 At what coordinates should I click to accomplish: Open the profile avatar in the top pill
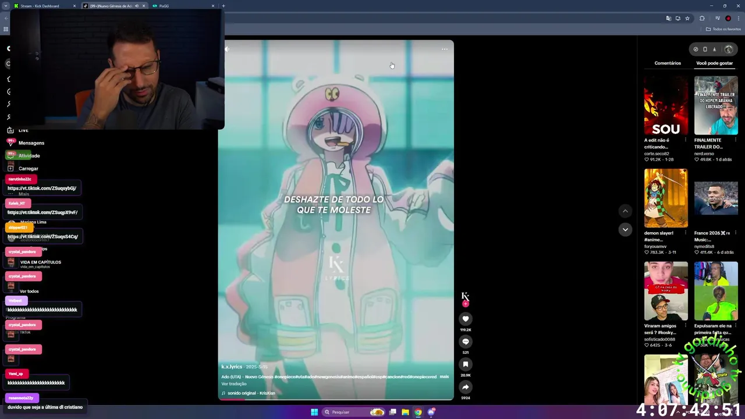pos(729,49)
